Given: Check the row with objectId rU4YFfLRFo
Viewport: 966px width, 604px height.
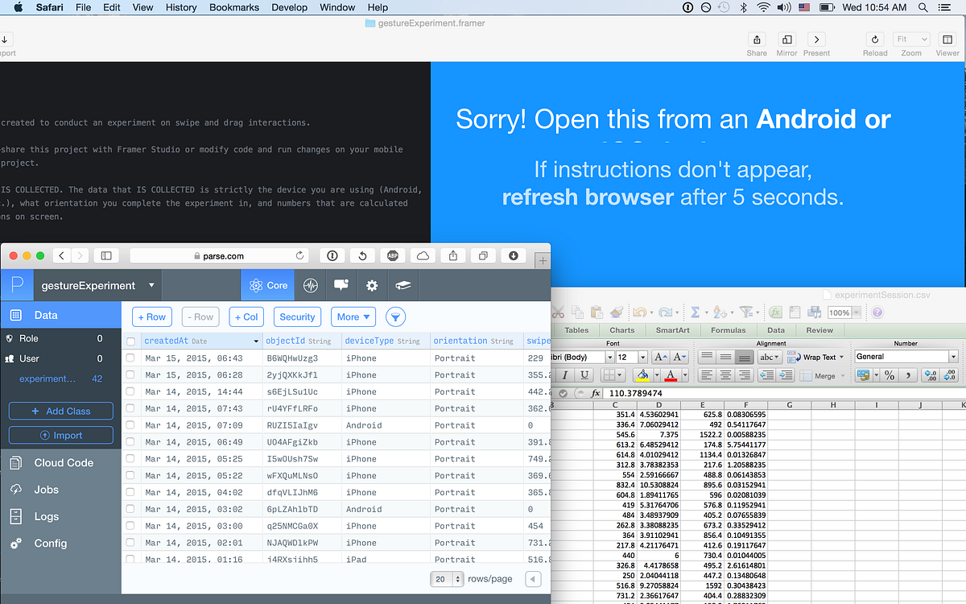Looking at the screenshot, I should click(x=130, y=408).
